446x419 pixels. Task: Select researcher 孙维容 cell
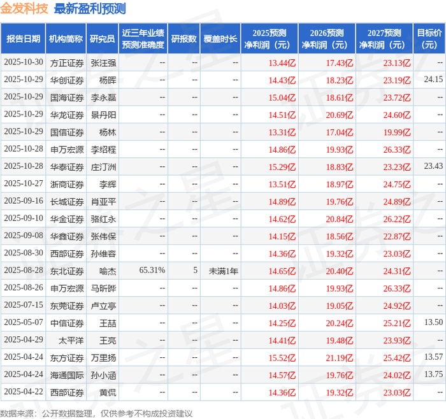tap(103, 253)
